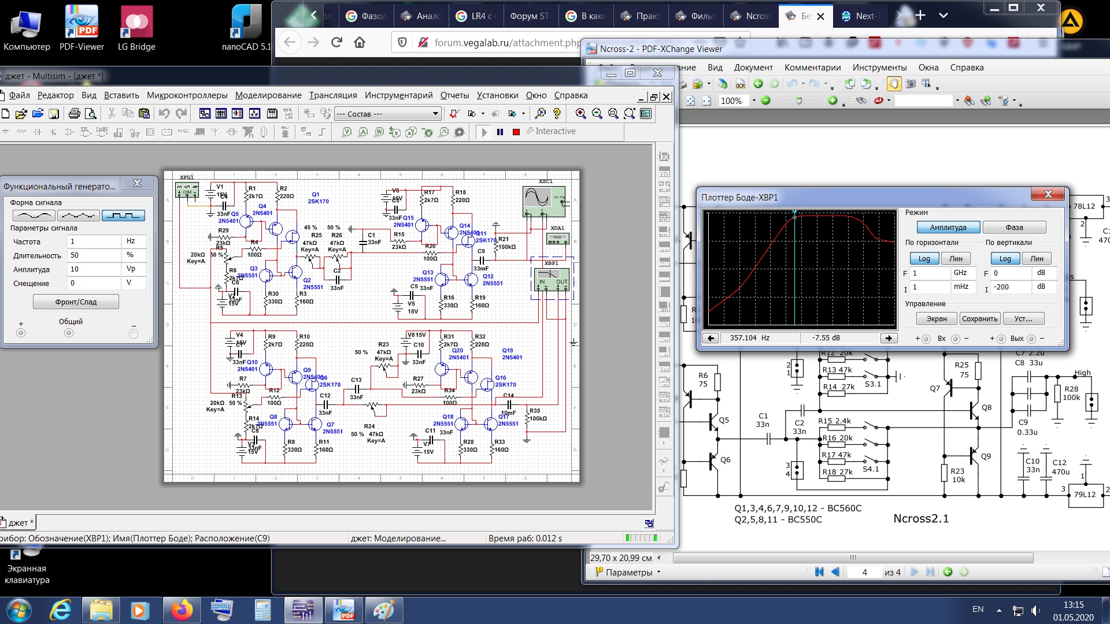Open the V offset unit dropdown

click(134, 283)
